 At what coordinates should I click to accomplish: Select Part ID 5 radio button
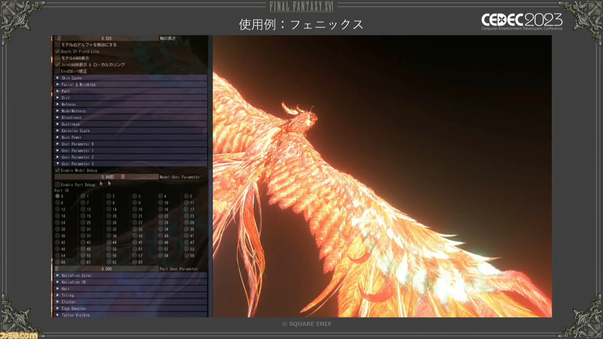tap(187, 196)
